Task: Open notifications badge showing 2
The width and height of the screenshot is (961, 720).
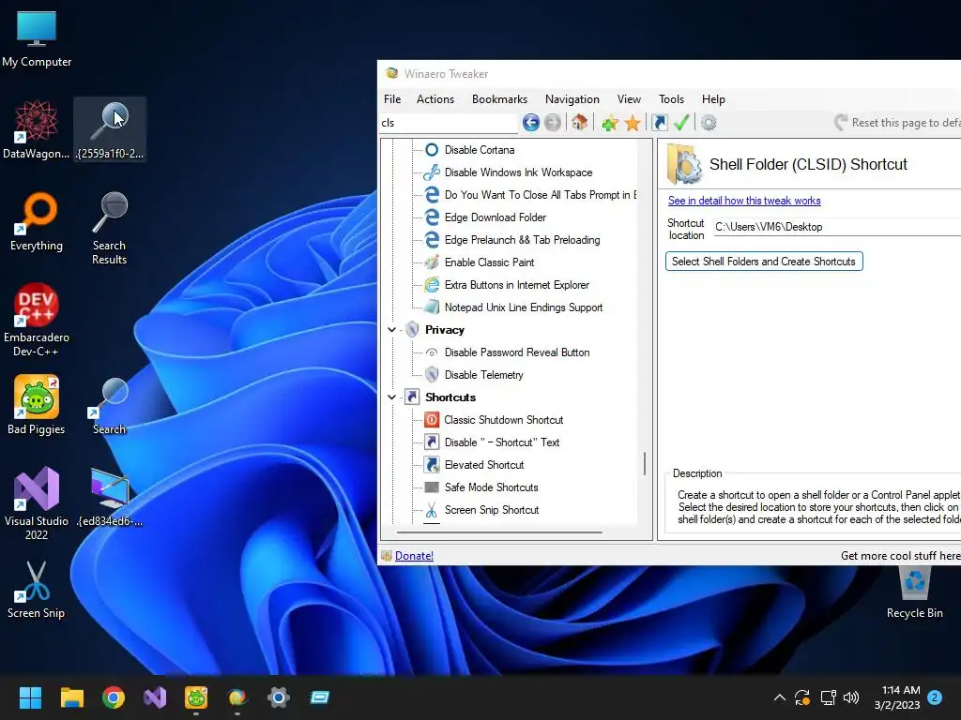Action: (935, 697)
